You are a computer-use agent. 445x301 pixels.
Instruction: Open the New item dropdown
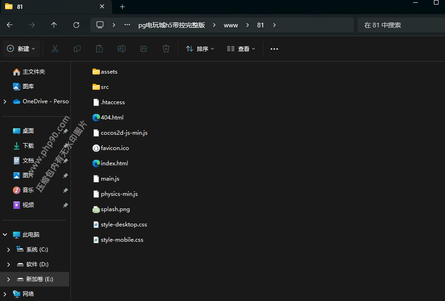[21, 49]
